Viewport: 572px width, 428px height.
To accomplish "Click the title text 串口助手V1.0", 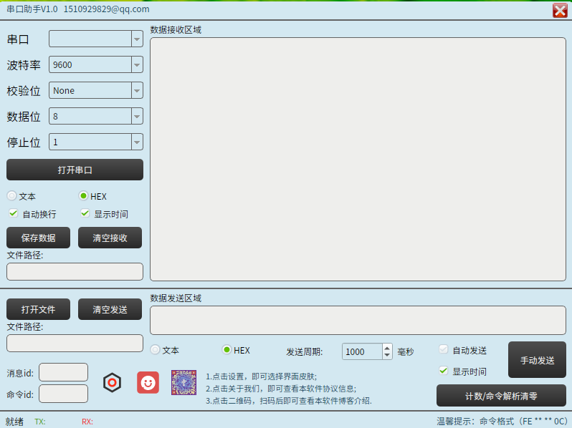I will (x=32, y=9).
